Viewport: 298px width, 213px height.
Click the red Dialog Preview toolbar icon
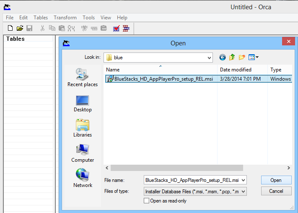coord(126,28)
